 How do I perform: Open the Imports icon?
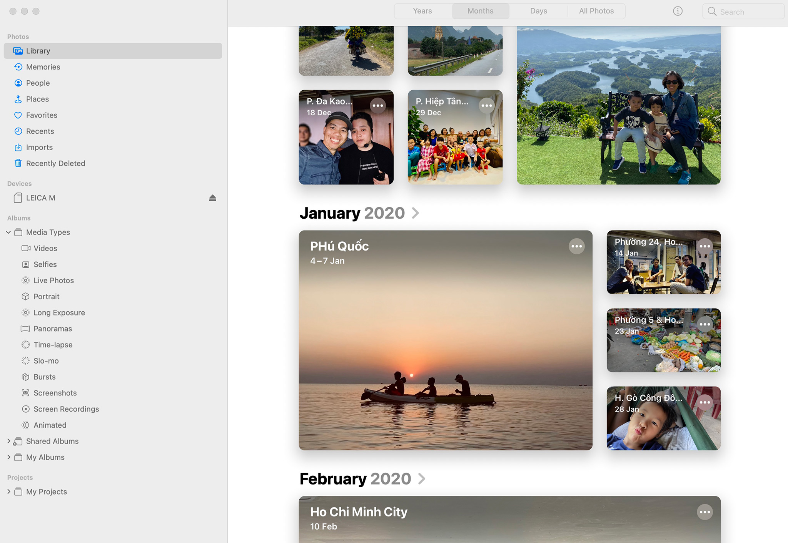coord(18,148)
